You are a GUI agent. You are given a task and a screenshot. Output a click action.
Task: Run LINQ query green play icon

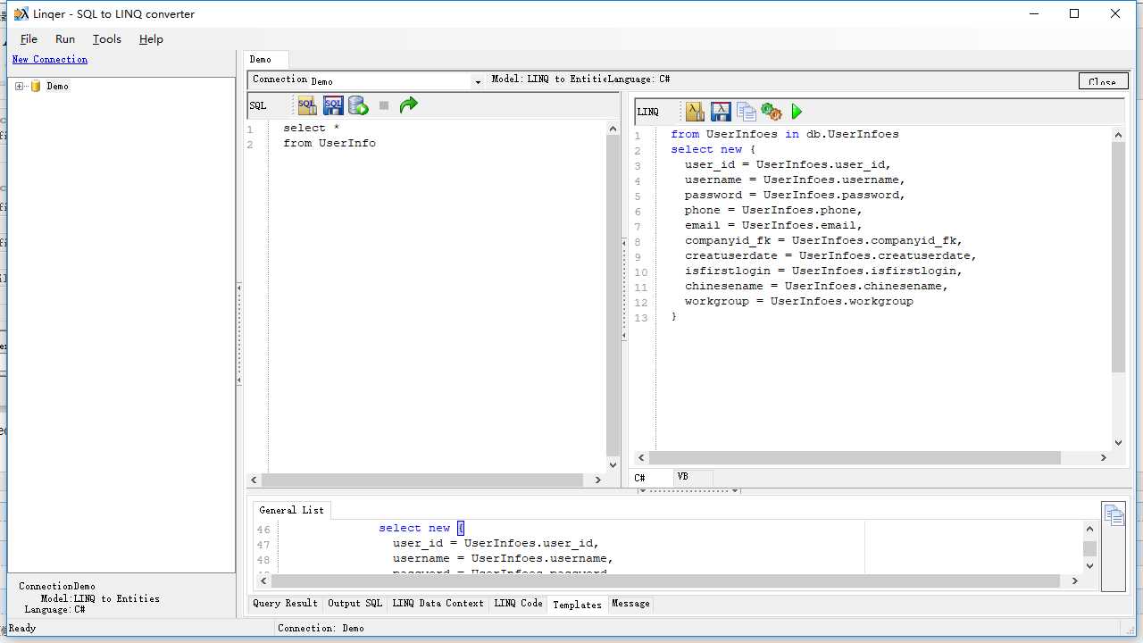pos(797,112)
